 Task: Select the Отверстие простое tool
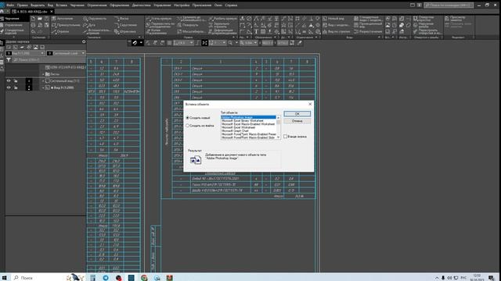coord(424,19)
